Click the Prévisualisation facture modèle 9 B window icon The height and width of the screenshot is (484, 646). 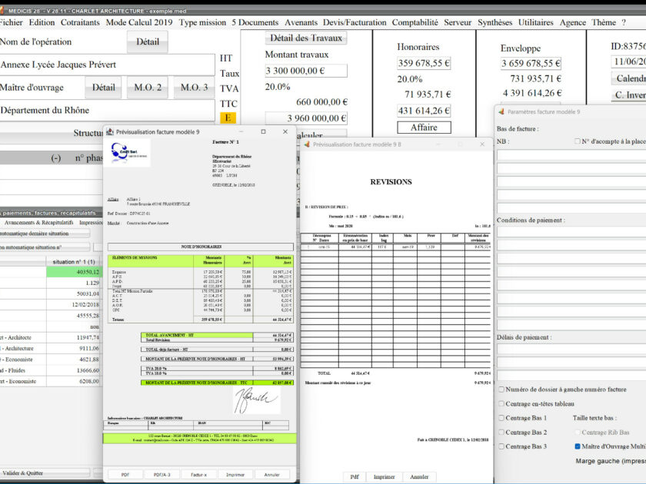(x=307, y=144)
